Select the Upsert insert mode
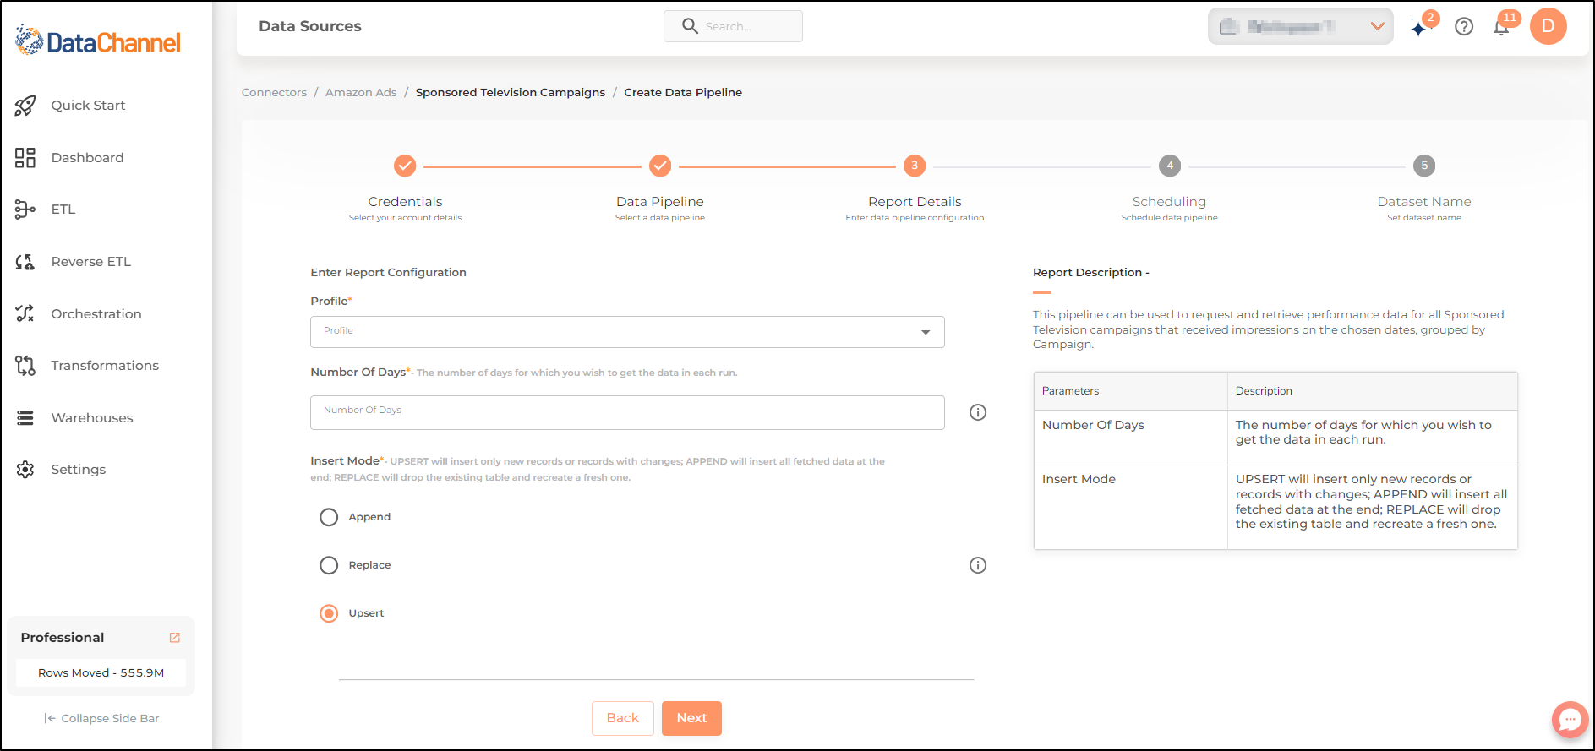The image size is (1595, 751). [x=329, y=613]
